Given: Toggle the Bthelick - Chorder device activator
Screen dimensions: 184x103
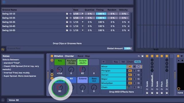Looking at the screenshot, I should [52, 56].
